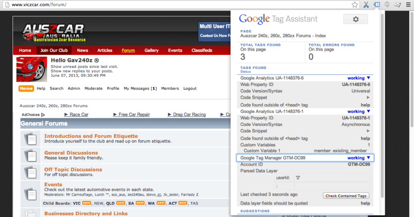Collapse the UA-1148376-6 tag dropdown arrow
414x217 pixels.
[x=369, y=78]
